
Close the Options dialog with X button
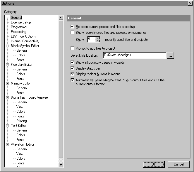[x=190, y=3]
